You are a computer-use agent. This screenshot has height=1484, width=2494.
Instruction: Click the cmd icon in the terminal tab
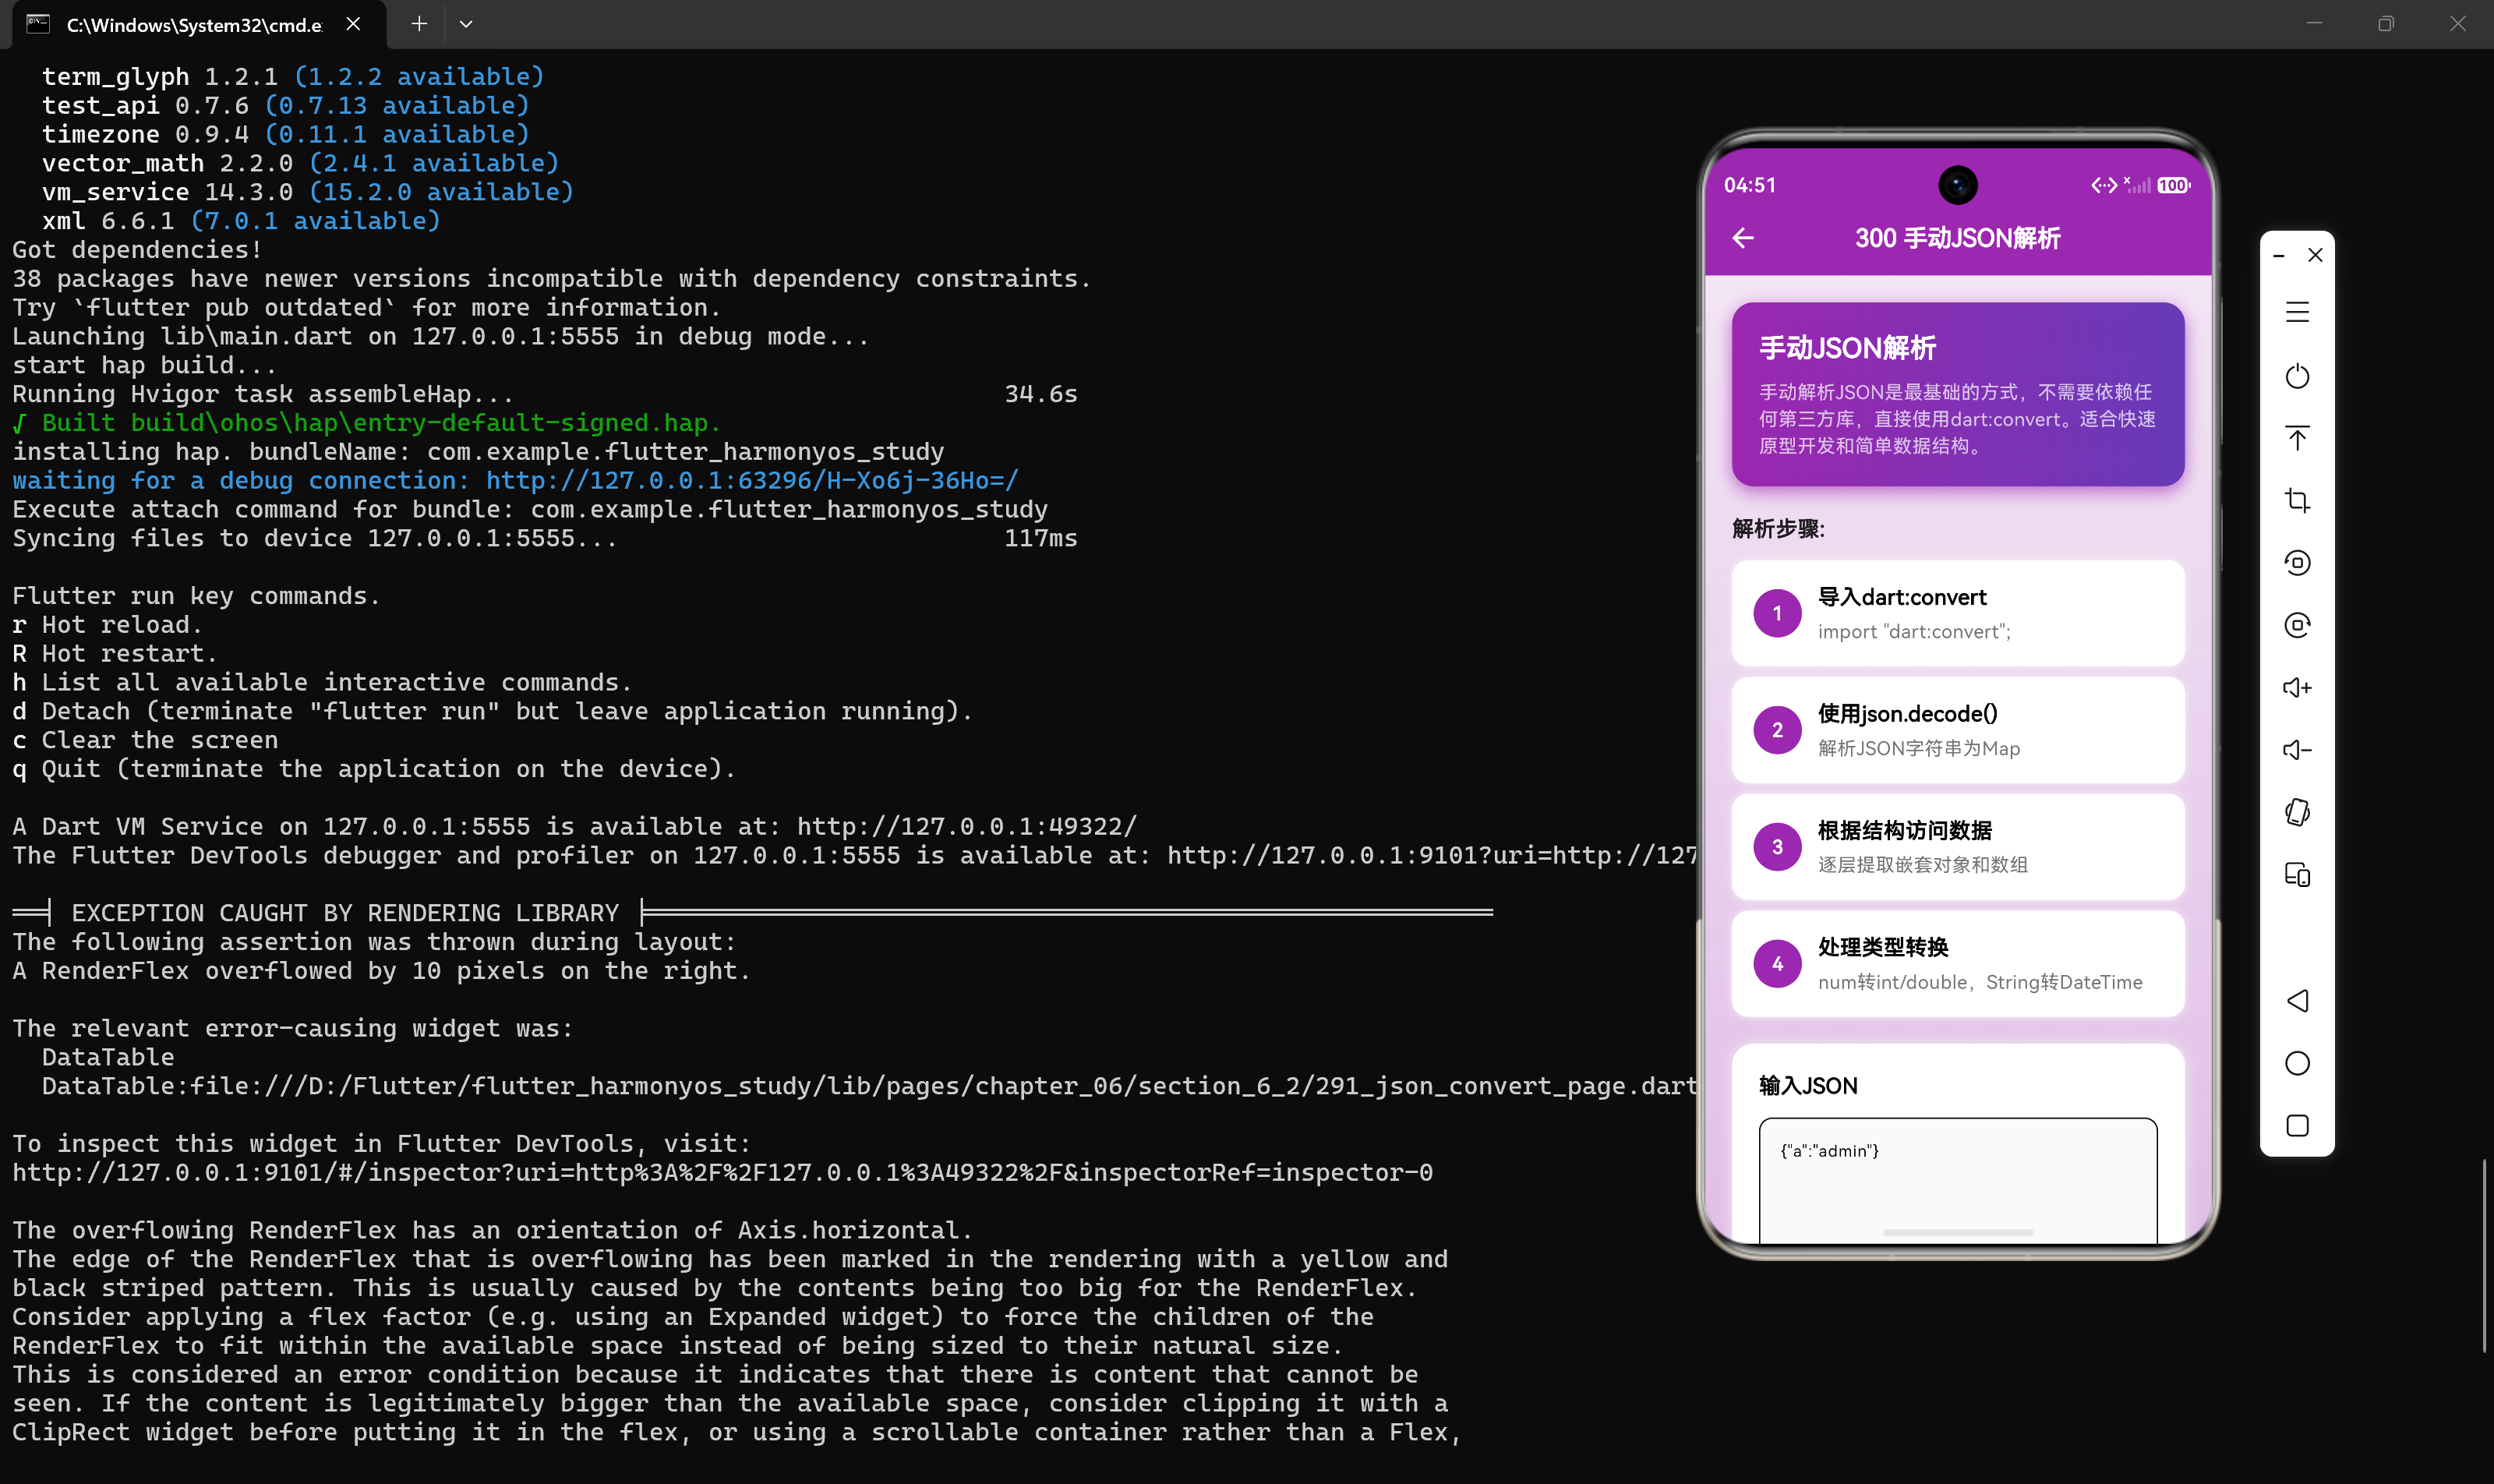click(x=39, y=24)
